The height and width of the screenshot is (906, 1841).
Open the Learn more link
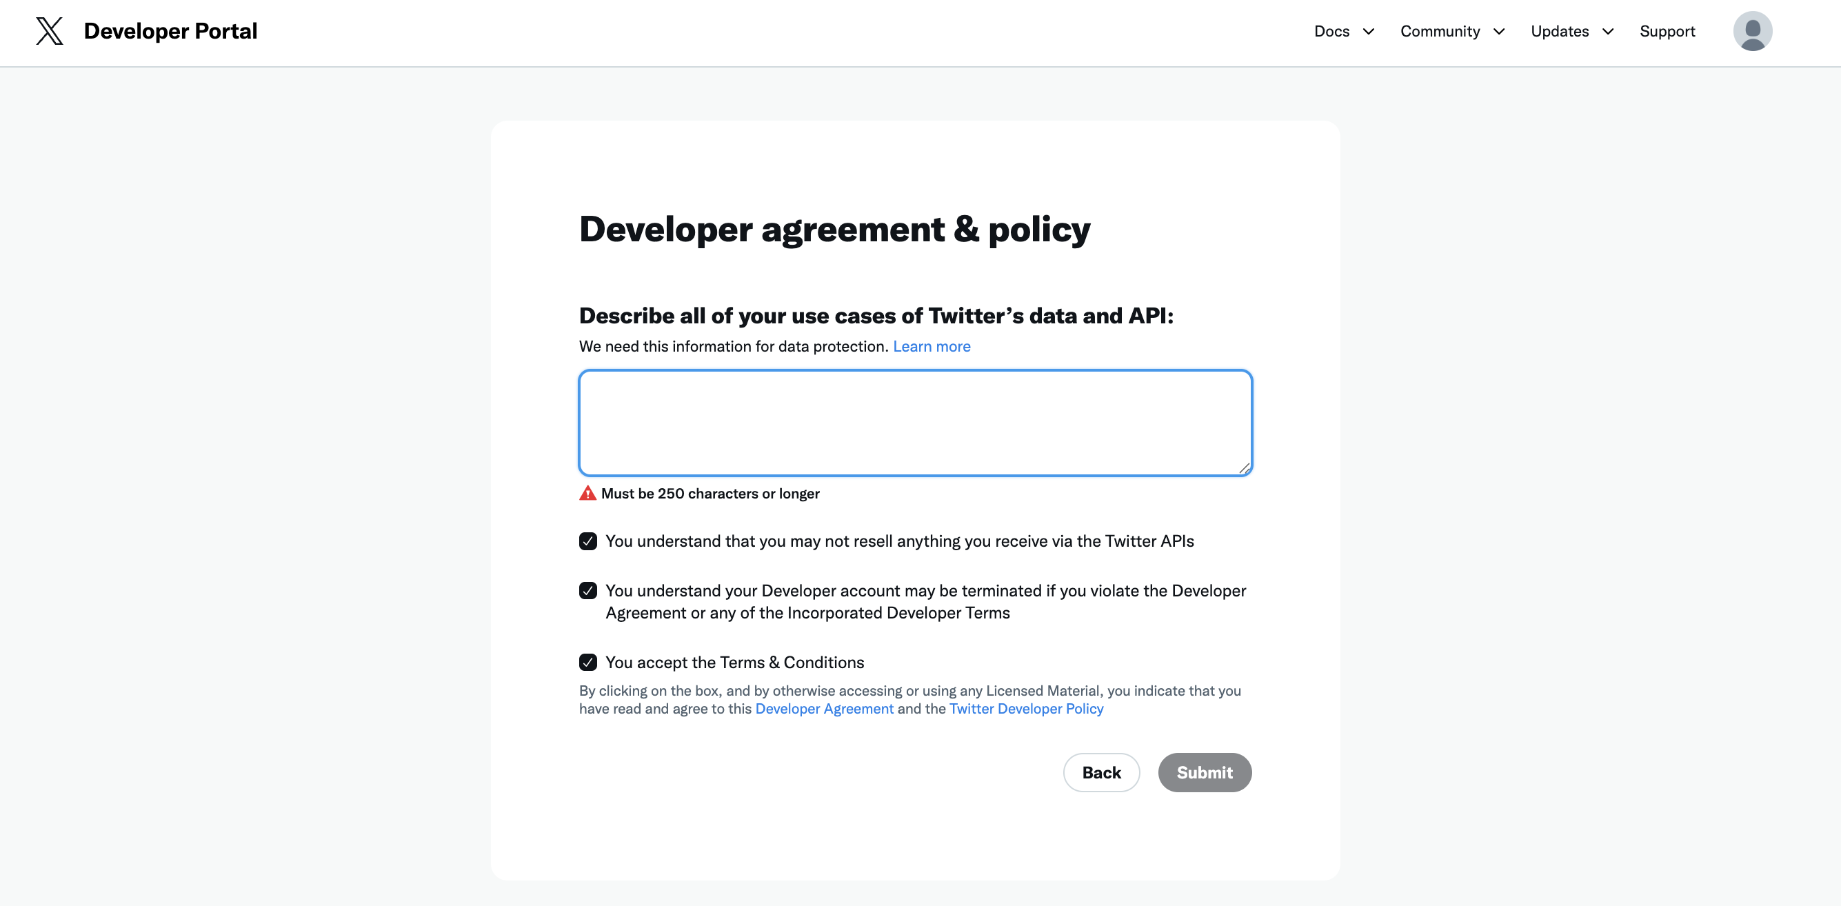point(932,347)
